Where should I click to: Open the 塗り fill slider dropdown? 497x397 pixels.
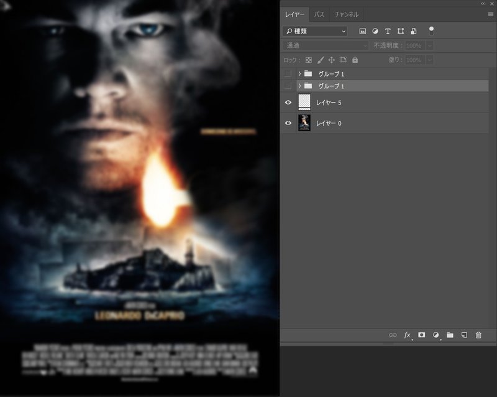pos(430,60)
